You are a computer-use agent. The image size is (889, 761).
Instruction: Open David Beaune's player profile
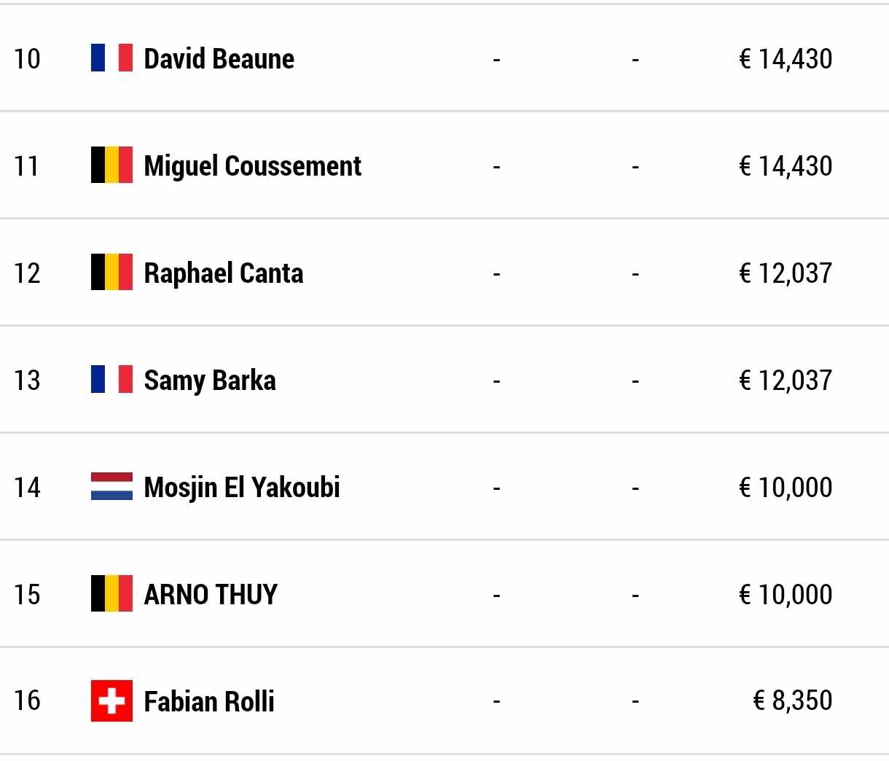pyautogui.click(x=219, y=58)
